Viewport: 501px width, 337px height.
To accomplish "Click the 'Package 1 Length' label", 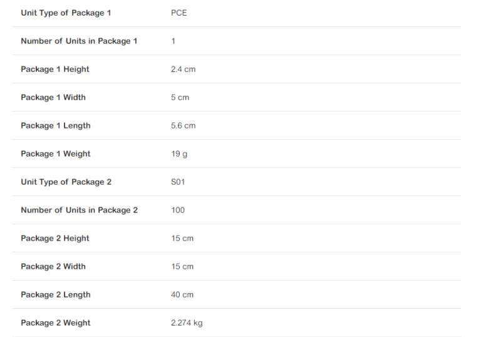I will [x=56, y=125].
